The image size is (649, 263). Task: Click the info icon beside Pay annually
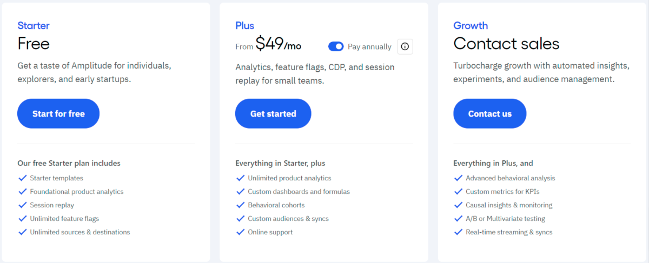405,47
